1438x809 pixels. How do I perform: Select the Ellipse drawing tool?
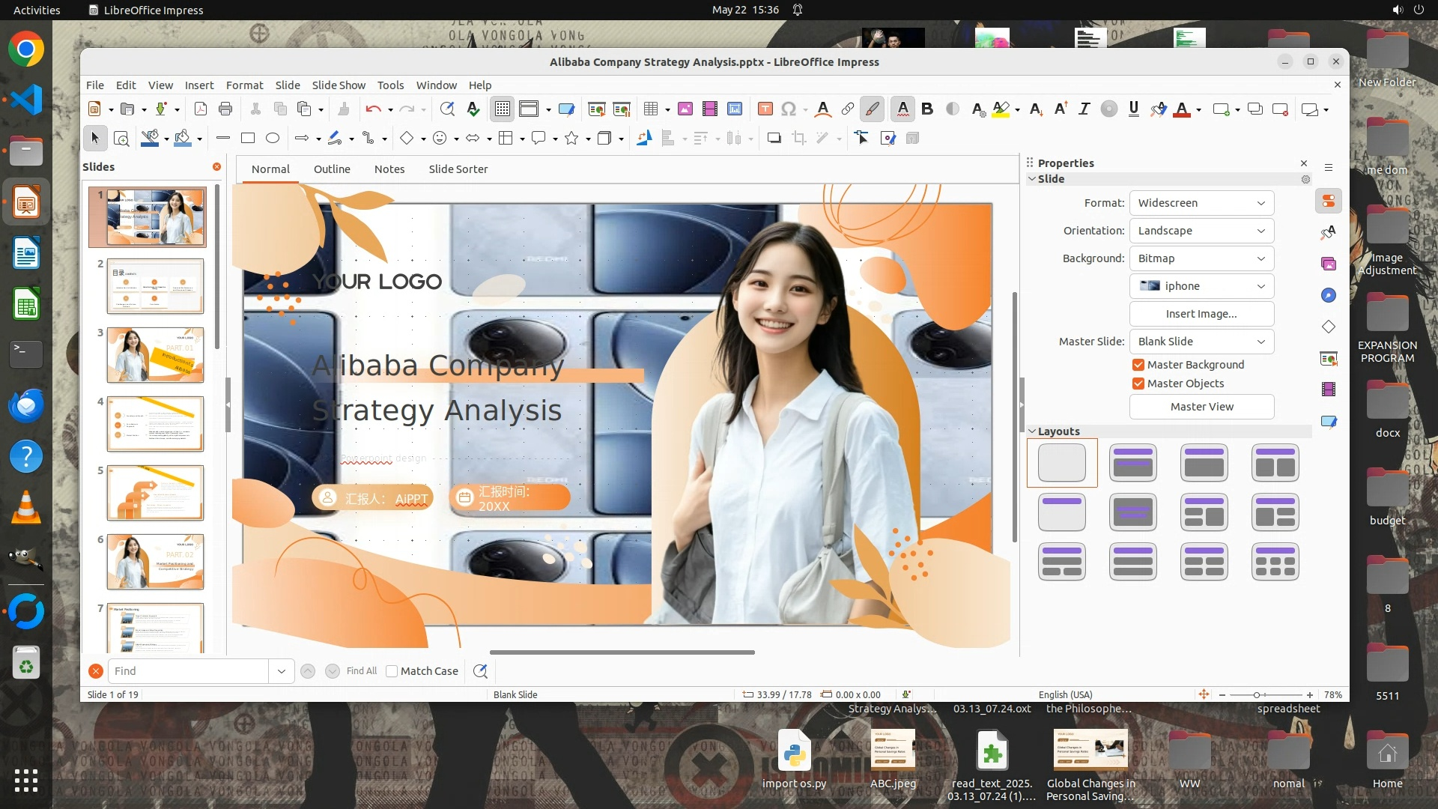(x=273, y=138)
